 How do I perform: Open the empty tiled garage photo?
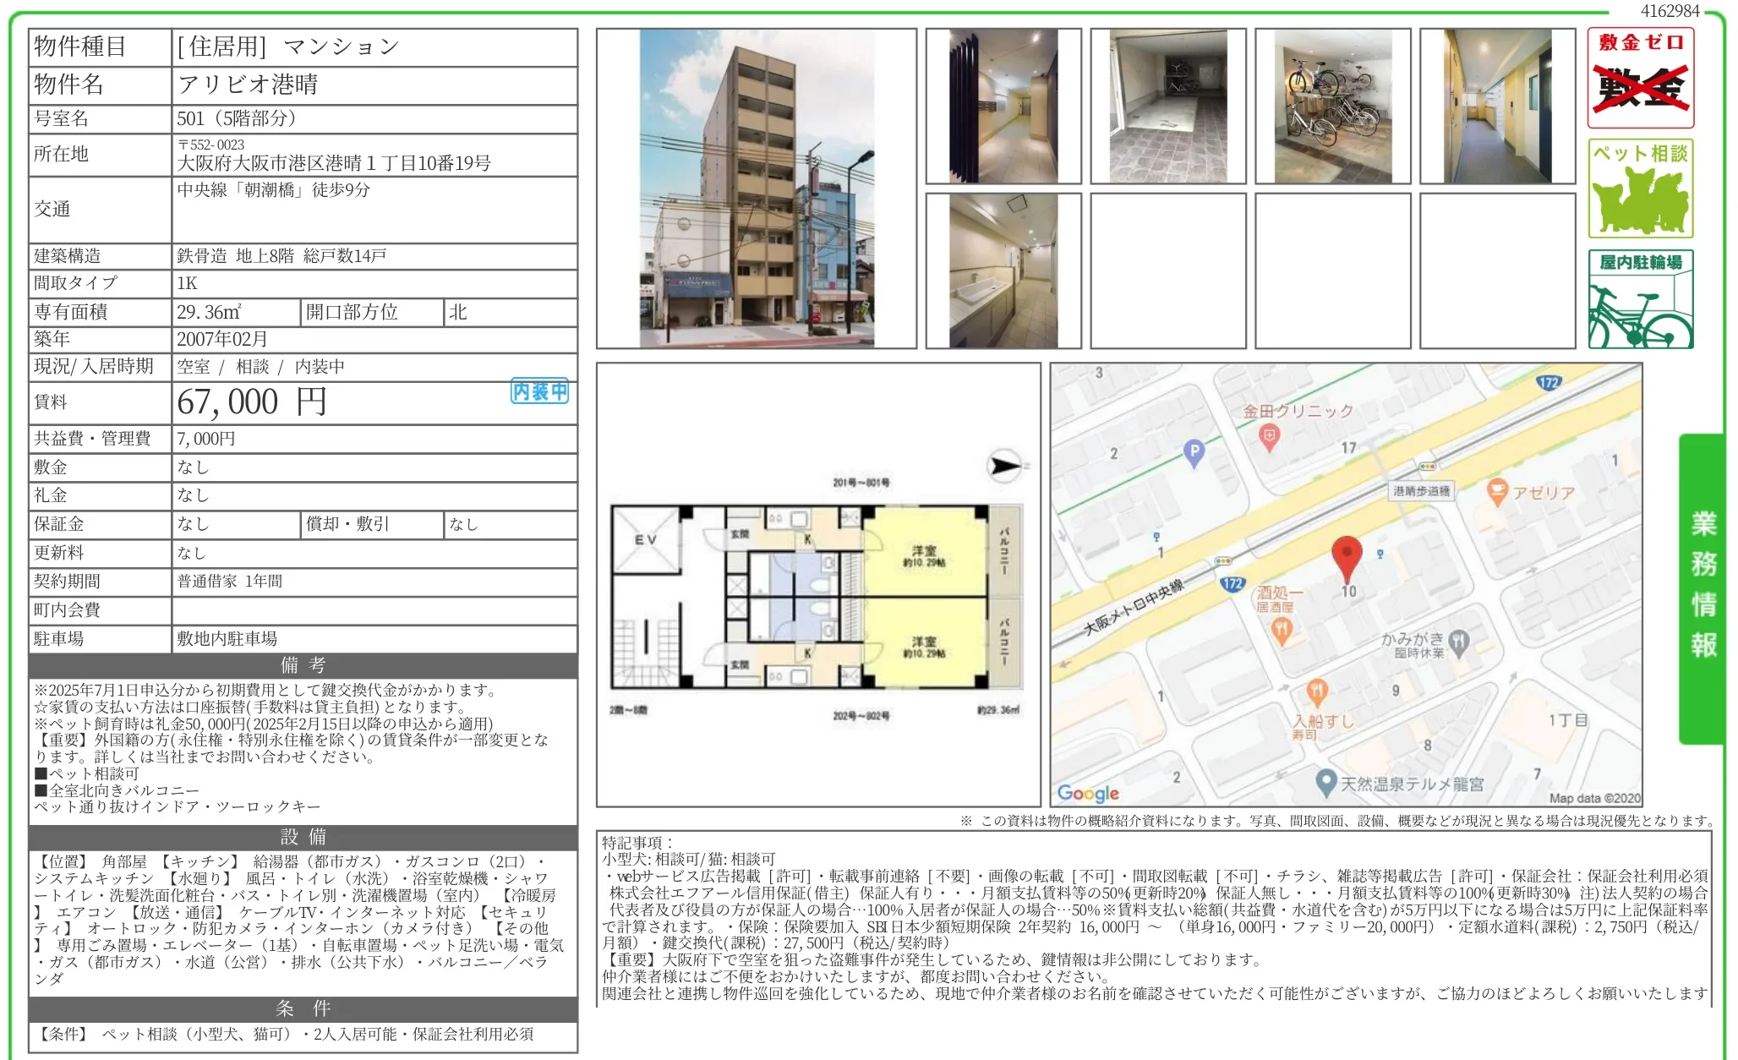point(1168,106)
